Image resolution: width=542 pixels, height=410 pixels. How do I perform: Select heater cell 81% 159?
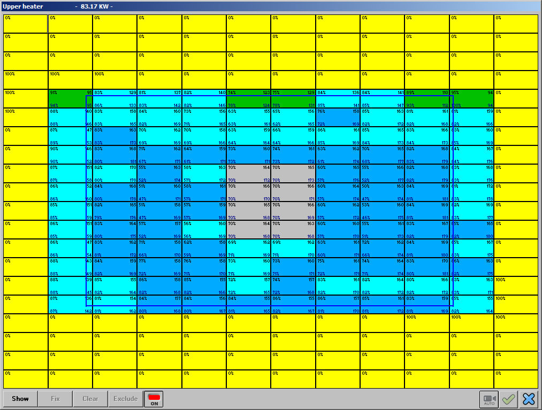pos(471,118)
